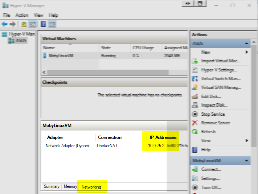The height and width of the screenshot is (194, 258).
Task: Click the green Refresh icon
Action: click(x=194, y=131)
